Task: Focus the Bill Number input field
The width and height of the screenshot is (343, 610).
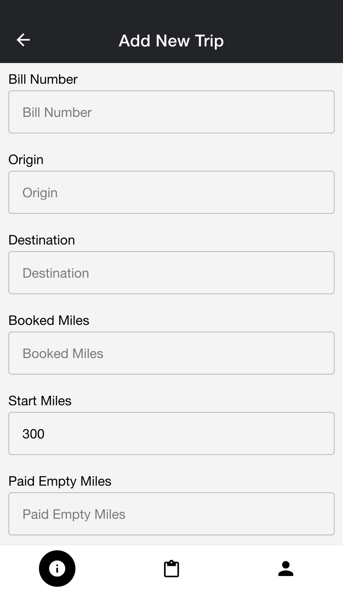Action: 171,112
